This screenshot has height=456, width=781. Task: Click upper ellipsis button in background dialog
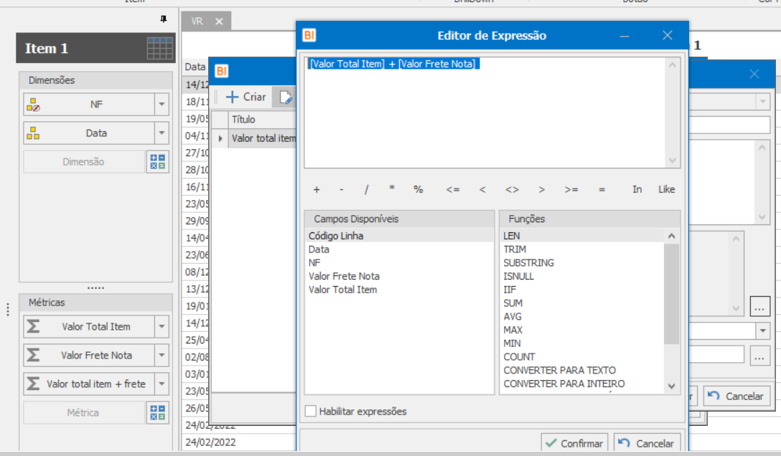(x=759, y=307)
